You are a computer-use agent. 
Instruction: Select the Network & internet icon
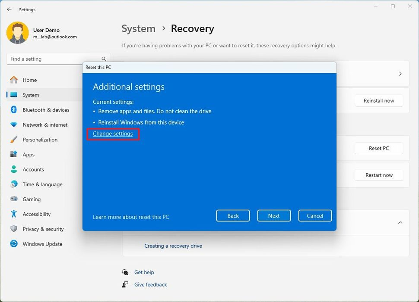pyautogui.click(x=14, y=125)
